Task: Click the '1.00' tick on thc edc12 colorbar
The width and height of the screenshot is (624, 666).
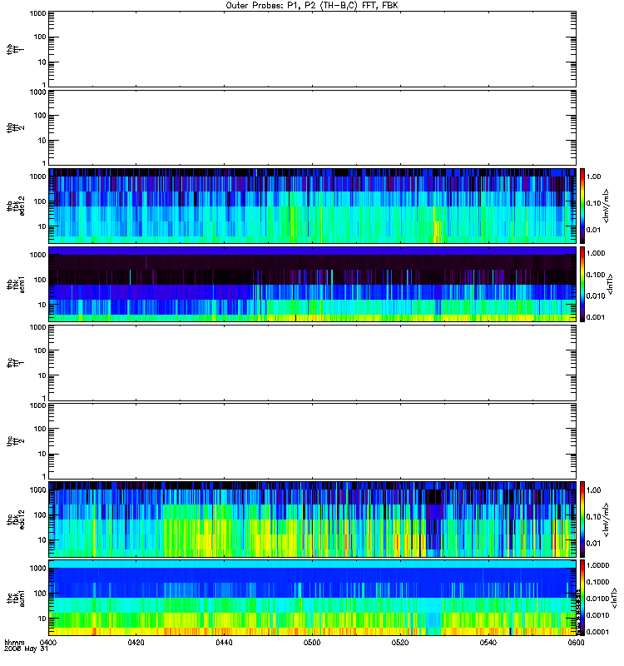Action: pyautogui.click(x=594, y=490)
